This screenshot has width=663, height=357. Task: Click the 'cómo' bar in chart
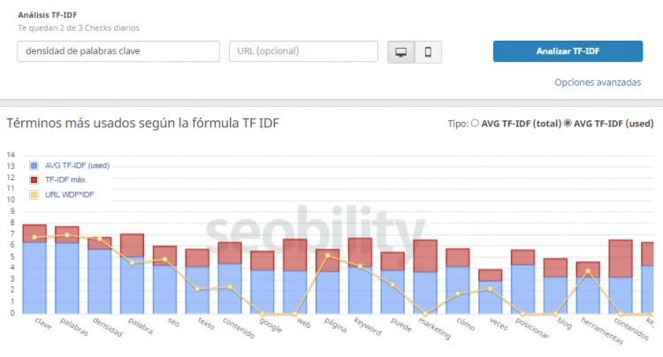coord(458,281)
